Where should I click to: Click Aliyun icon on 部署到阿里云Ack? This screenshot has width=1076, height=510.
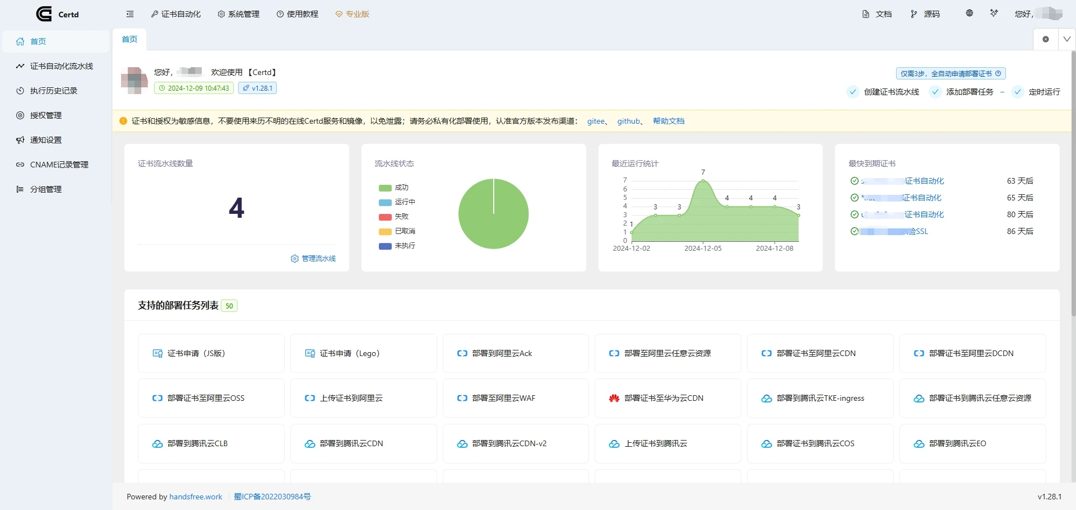[462, 353]
